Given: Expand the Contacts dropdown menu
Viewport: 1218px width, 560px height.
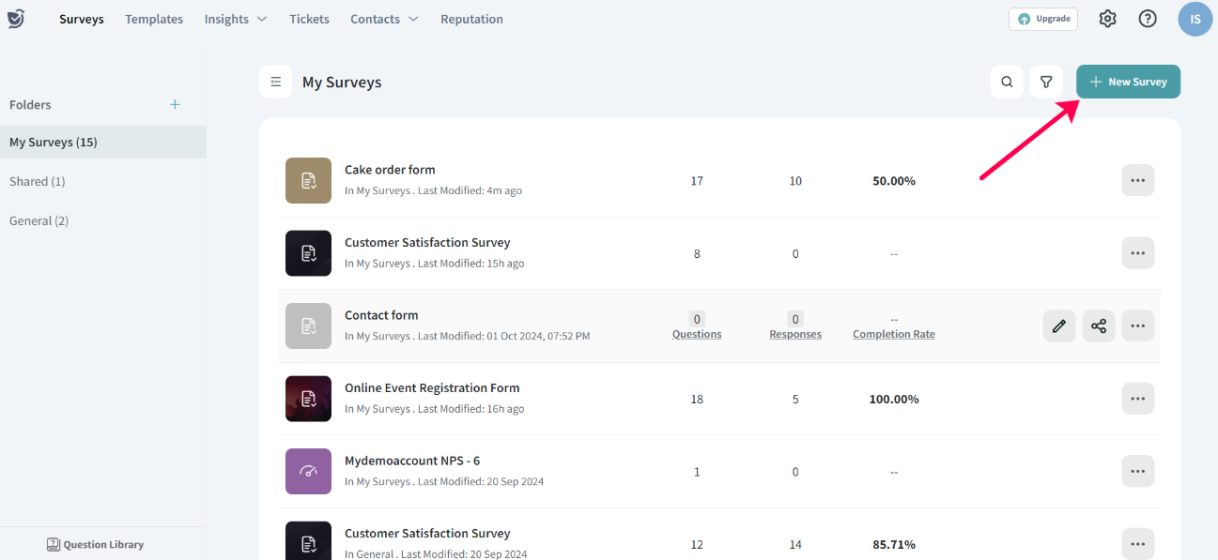Looking at the screenshot, I should click(384, 19).
